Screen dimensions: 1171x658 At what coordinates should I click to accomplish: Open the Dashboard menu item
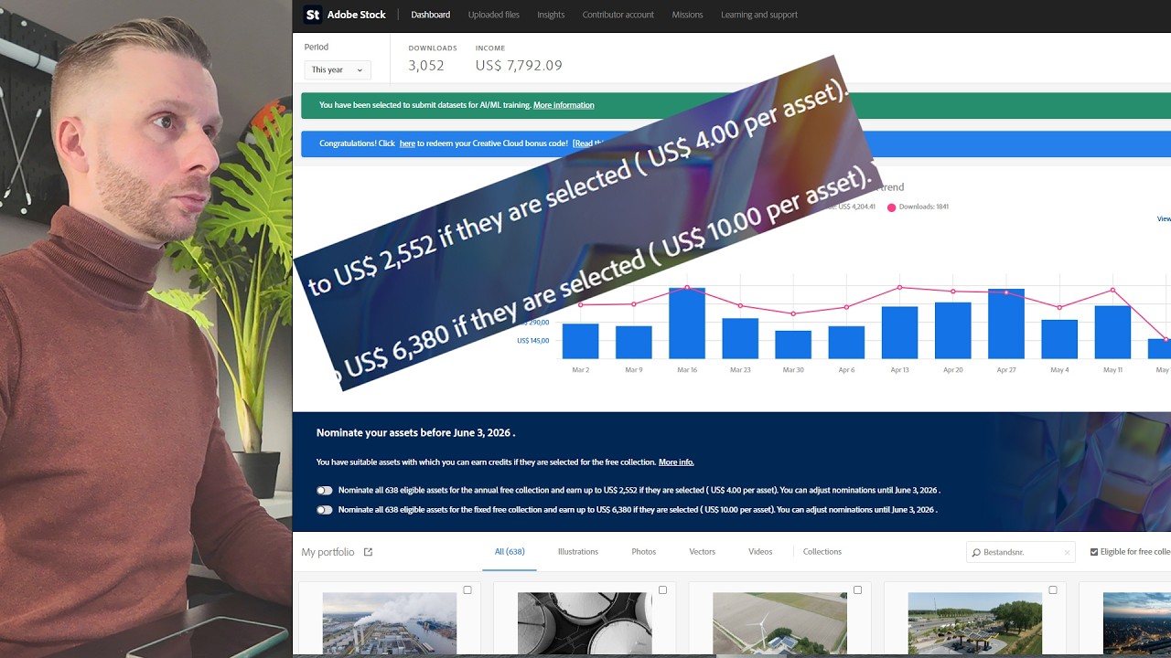tap(430, 15)
